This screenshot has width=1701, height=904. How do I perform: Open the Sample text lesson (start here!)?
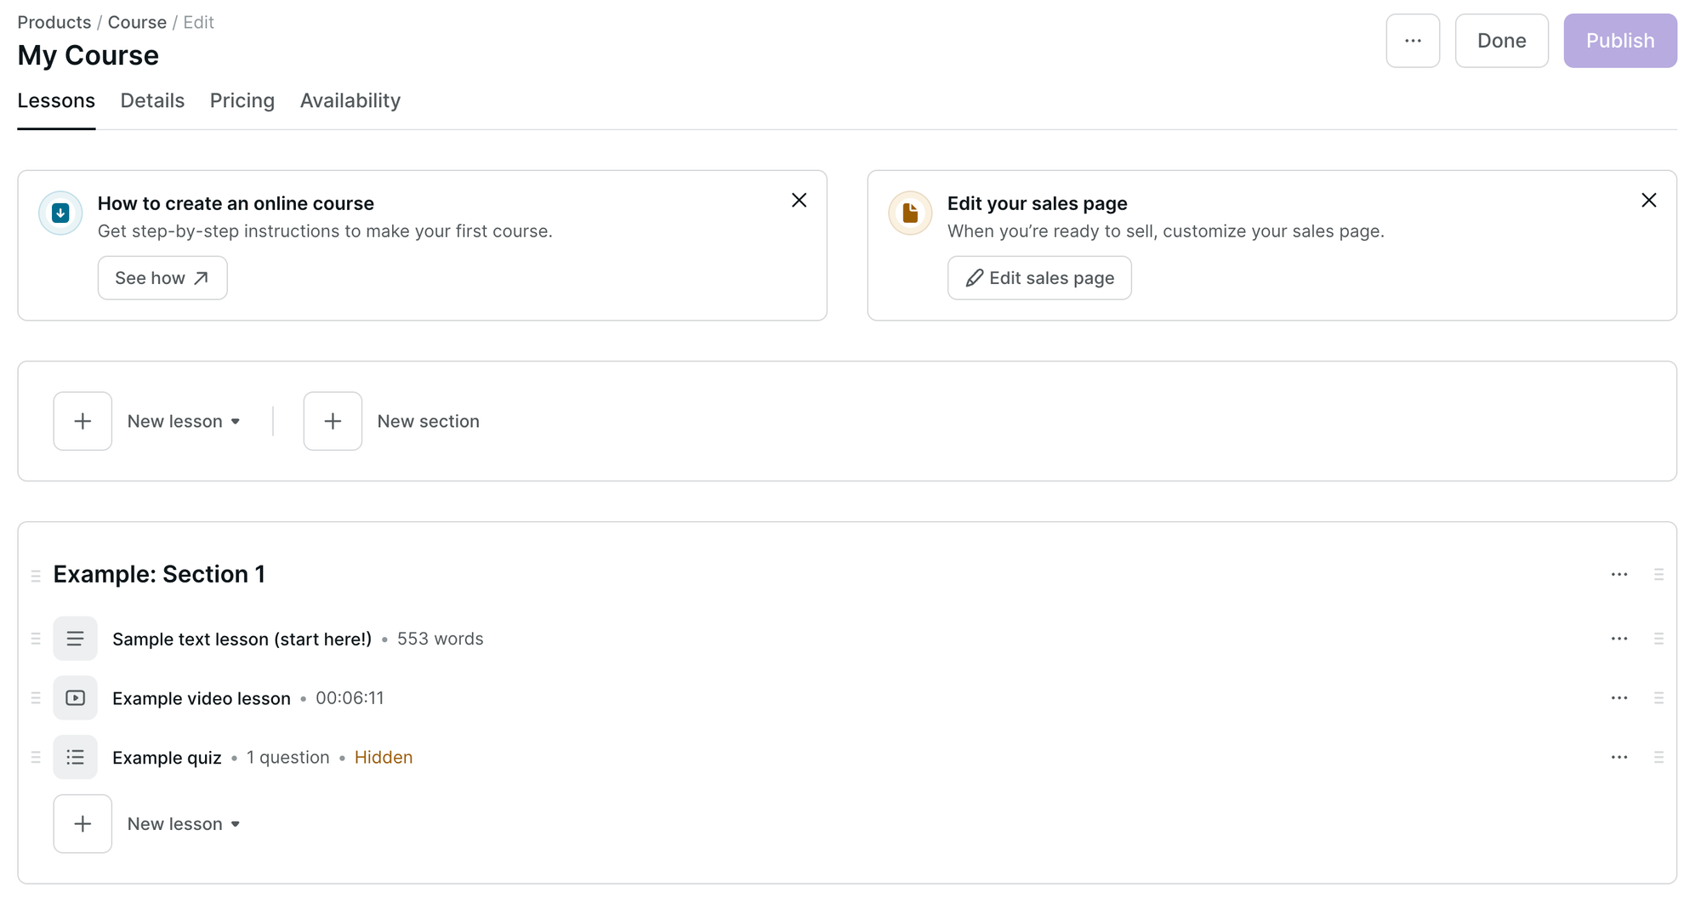click(x=242, y=639)
